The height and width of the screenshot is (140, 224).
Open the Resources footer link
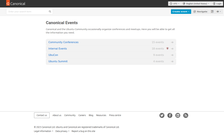[101, 115]
